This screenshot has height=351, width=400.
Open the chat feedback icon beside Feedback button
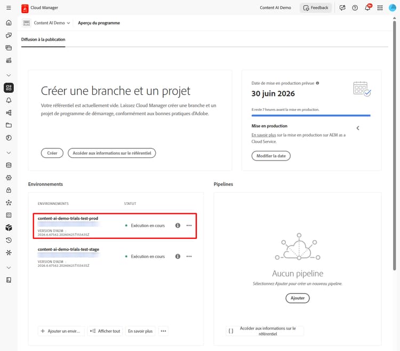[342, 7]
